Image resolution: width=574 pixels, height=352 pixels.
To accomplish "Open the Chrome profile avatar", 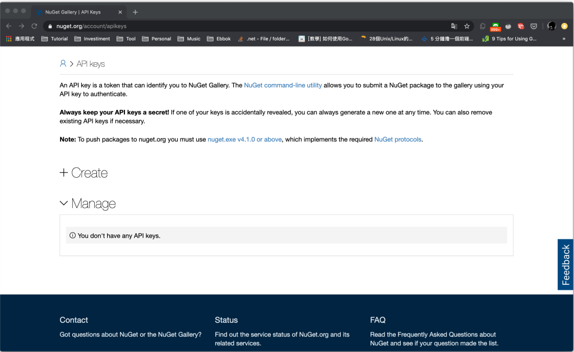I will 552,26.
